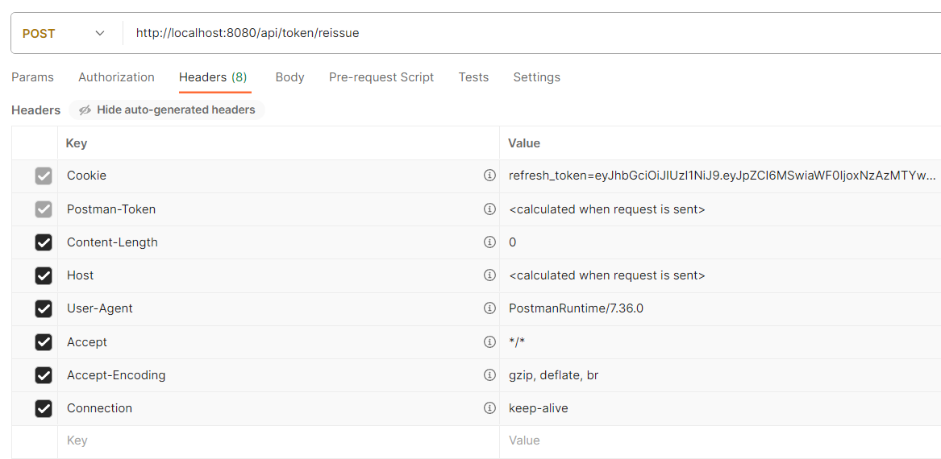941x459 pixels.
Task: Go to the Pre-request Script tab
Action: [x=381, y=77]
